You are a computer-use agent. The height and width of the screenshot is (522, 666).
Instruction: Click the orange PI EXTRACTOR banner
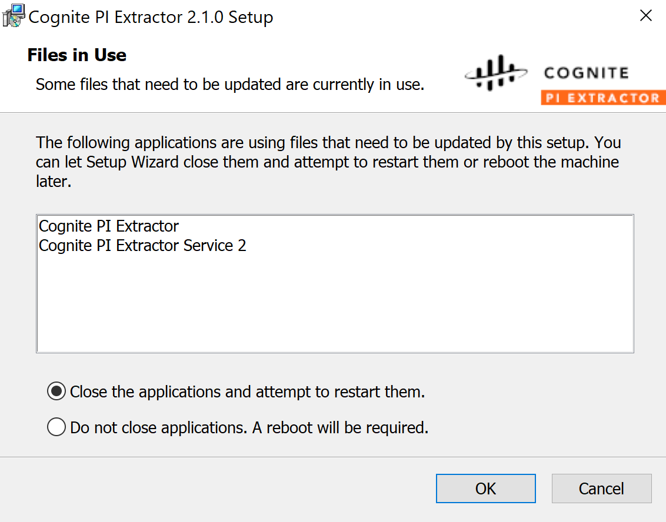(603, 98)
